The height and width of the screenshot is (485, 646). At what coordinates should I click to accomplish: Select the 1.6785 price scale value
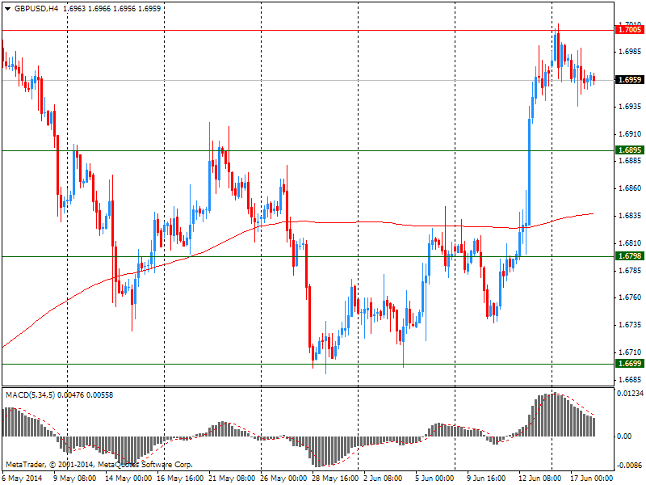pos(631,271)
